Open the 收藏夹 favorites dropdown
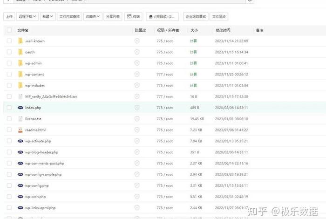Screen dimensions: 326x219 (93, 17)
